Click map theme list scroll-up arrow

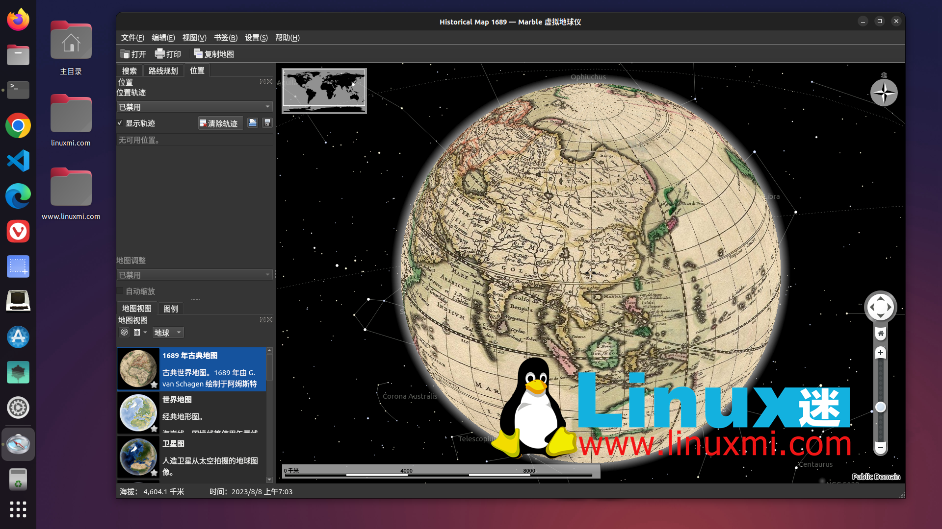[x=269, y=351]
